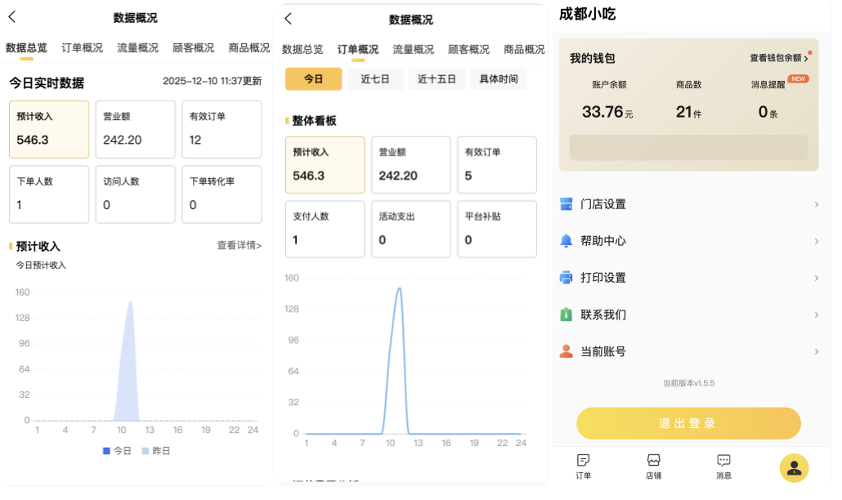Switch to 商品概况 tab on middle screen
The image size is (842, 500).
coord(525,49)
